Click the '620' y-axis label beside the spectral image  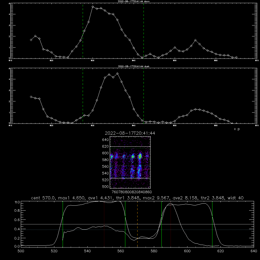pyautogui.click(x=105, y=146)
